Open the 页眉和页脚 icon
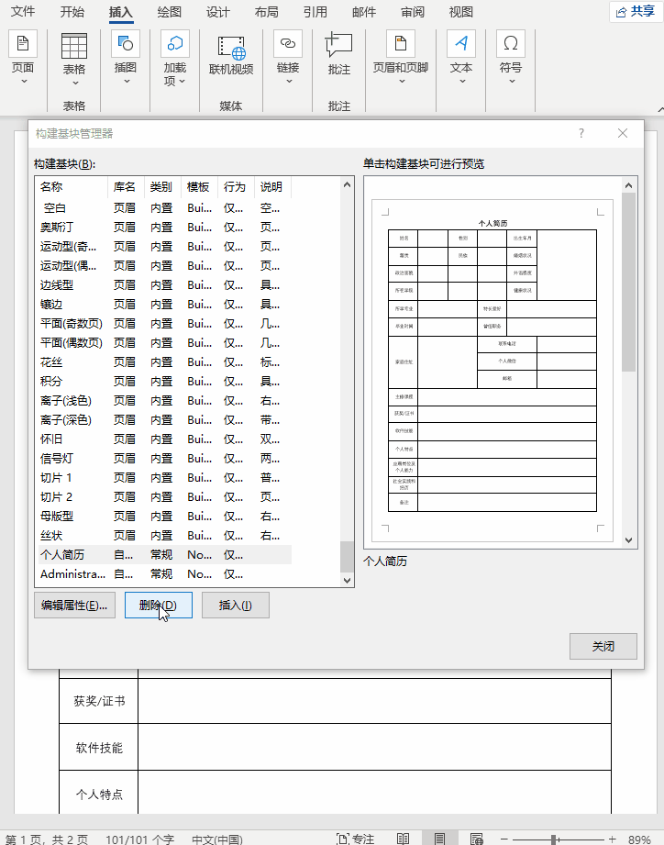The image size is (664, 845). pos(401,44)
